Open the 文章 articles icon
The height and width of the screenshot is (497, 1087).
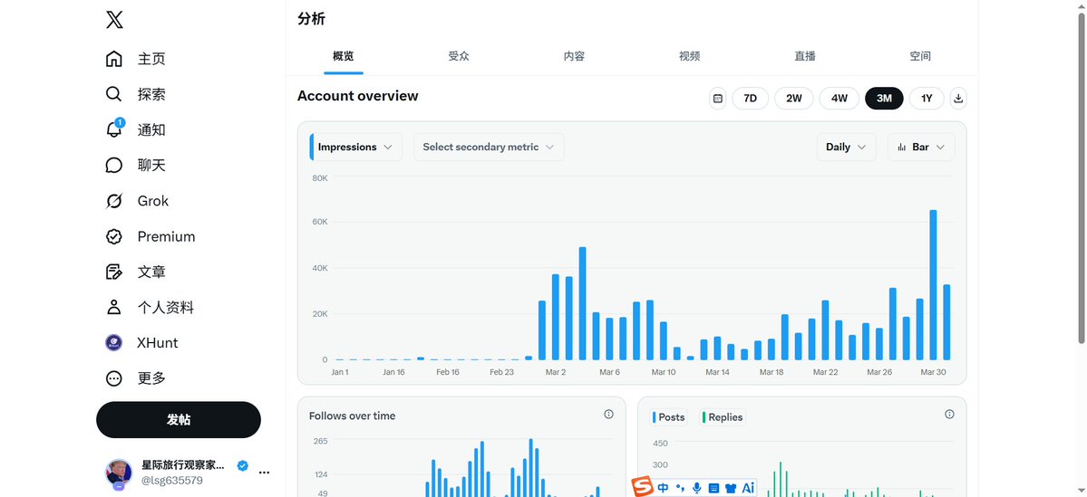click(x=113, y=272)
